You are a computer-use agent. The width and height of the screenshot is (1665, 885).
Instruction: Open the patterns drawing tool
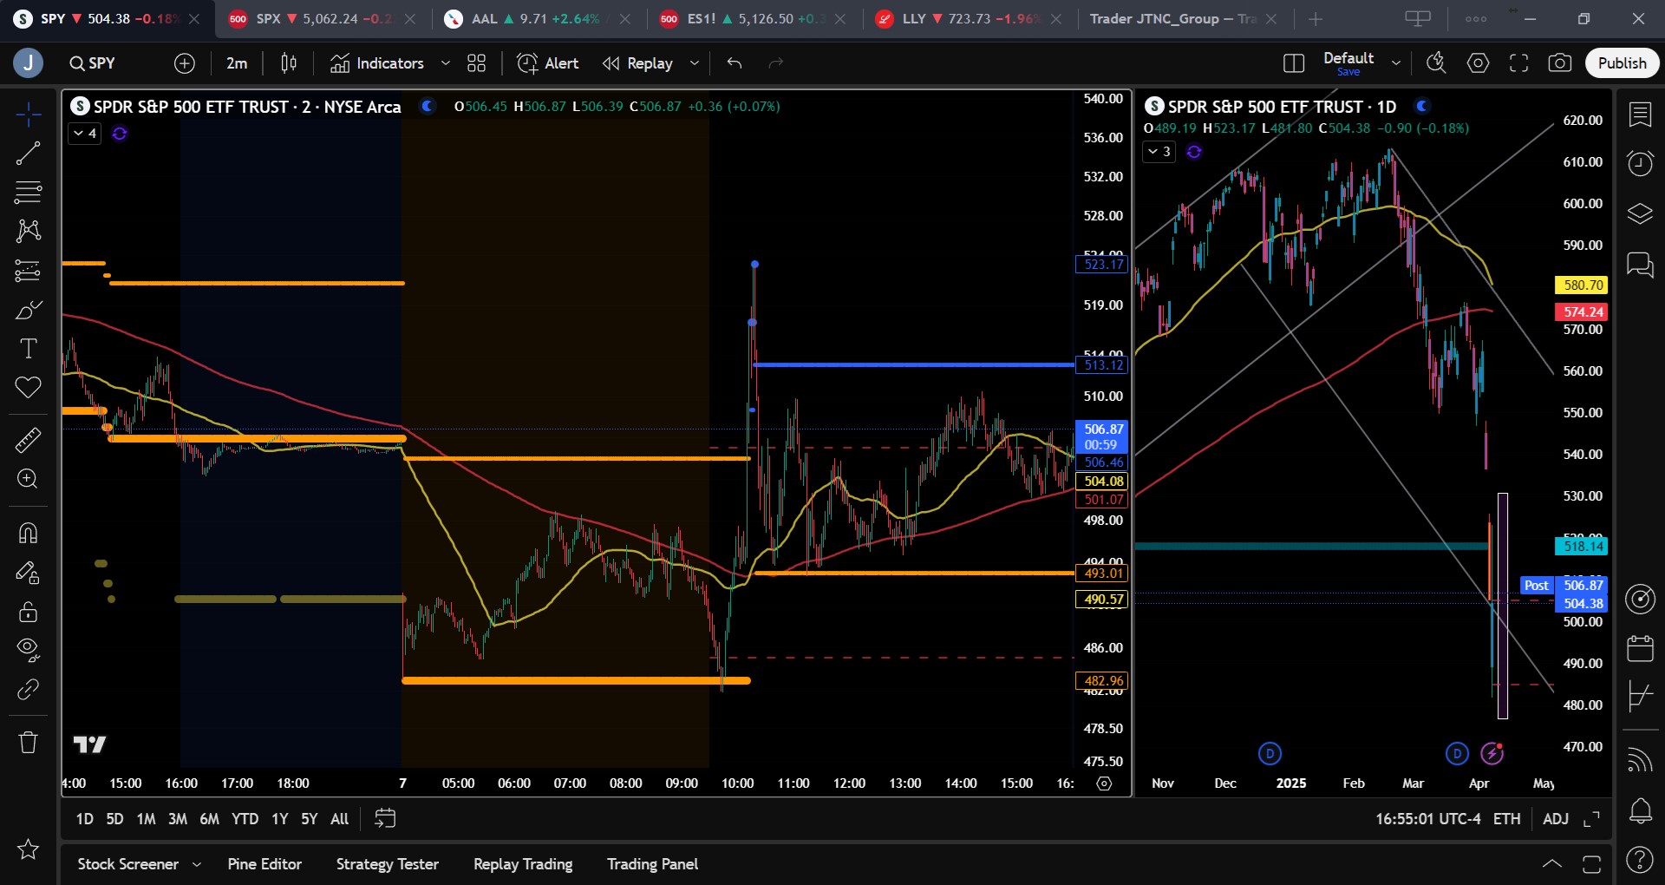point(28,230)
